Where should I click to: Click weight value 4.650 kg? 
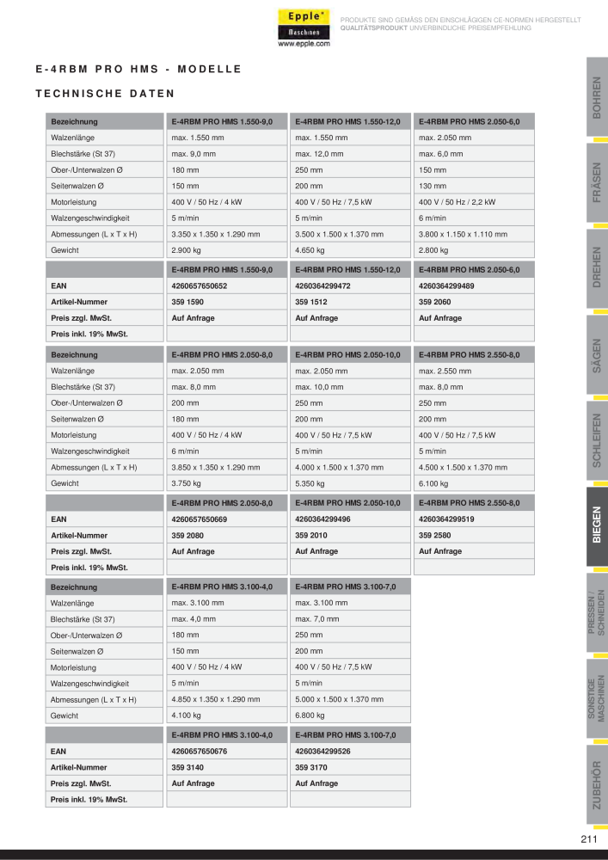click(x=310, y=250)
